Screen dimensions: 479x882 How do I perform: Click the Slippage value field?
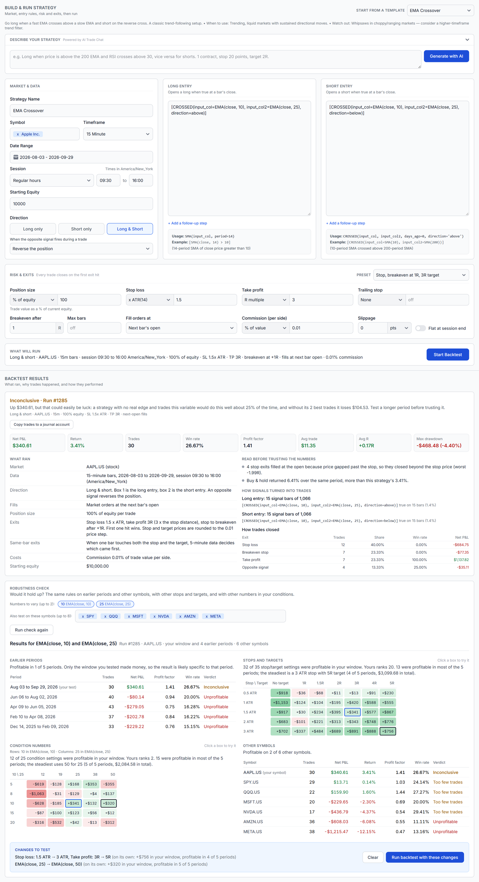[372, 328]
